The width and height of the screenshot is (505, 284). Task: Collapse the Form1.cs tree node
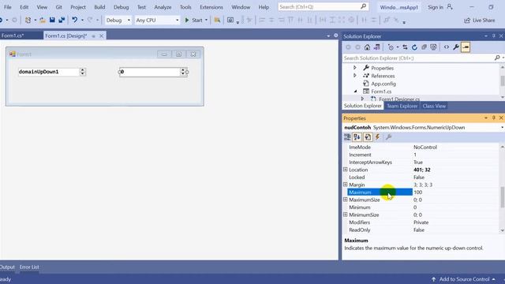coord(356,92)
